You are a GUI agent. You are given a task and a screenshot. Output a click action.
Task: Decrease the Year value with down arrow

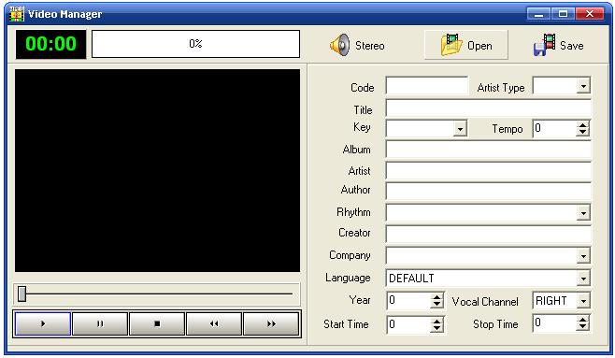click(436, 305)
